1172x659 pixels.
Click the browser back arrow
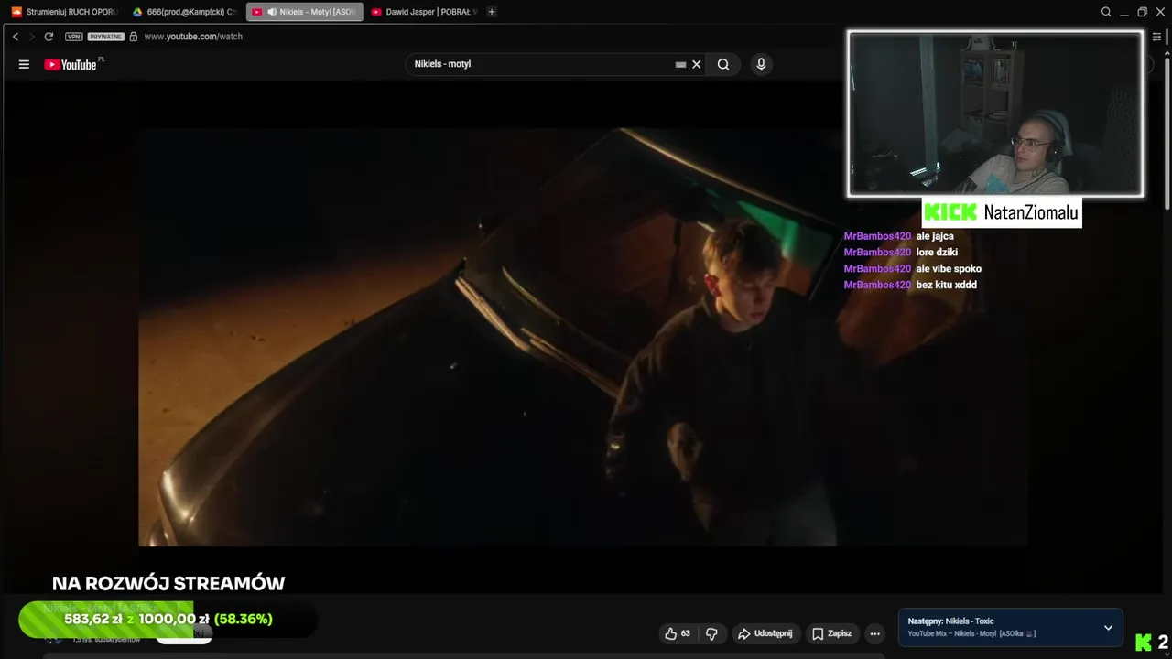tap(16, 37)
